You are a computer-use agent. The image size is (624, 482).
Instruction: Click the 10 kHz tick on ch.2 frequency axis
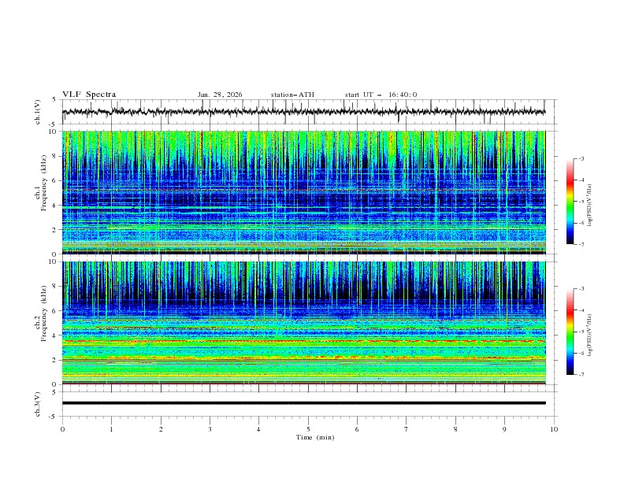point(54,261)
